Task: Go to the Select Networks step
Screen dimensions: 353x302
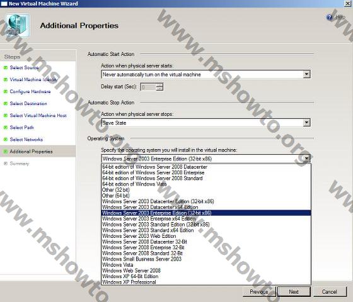Action: pos(26,139)
